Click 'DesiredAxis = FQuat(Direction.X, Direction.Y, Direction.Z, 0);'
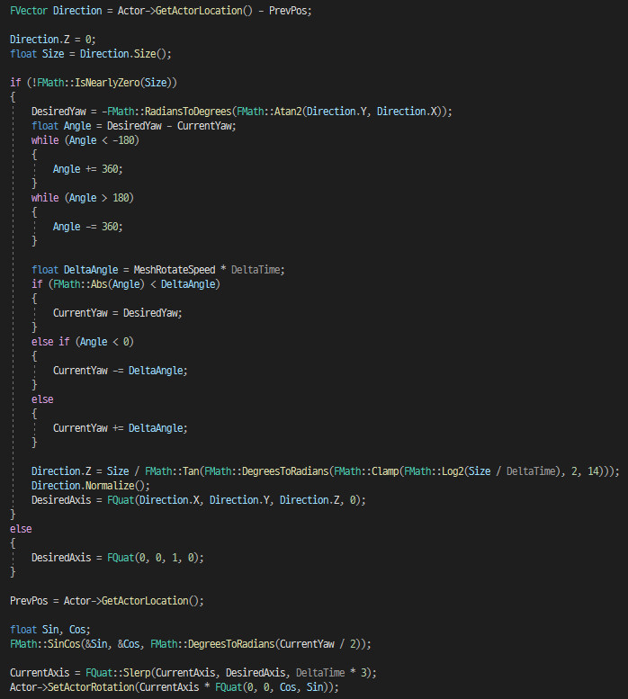 pos(198,500)
